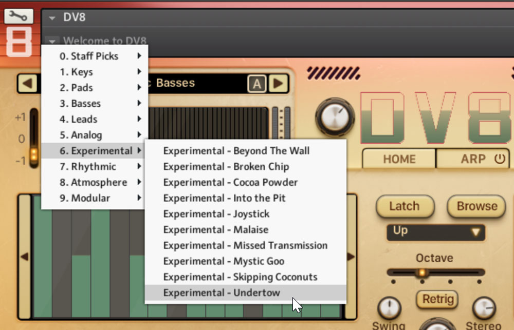This screenshot has height=330, width=514.
Task: Open the Up arp direction dropdown
Action: coord(436,232)
